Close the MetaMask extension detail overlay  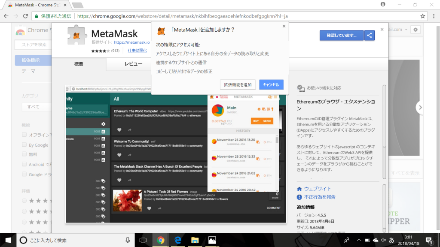point(382,30)
